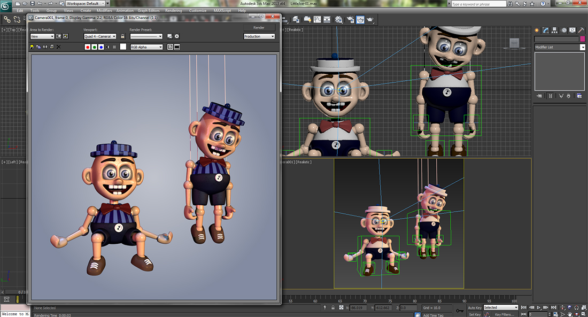Toggle the green channel display
Viewport: 588px width, 317px height.
click(94, 47)
